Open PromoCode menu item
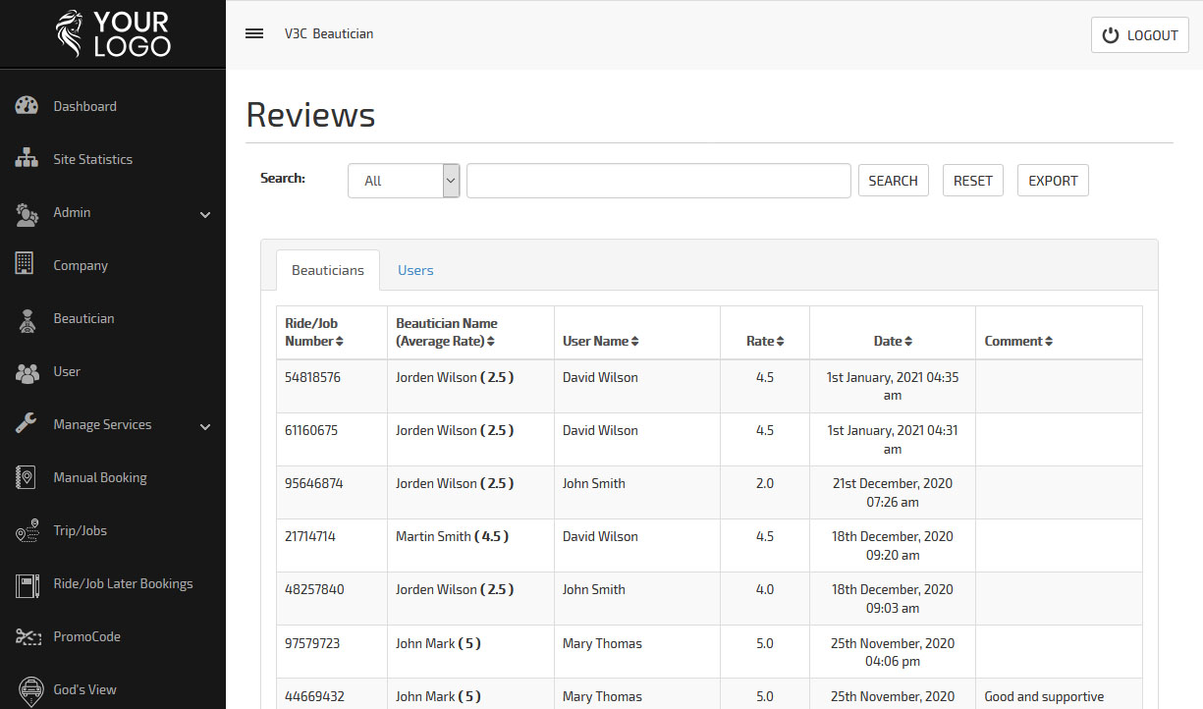Screen dimensions: 1203x709 tap(113, 636)
